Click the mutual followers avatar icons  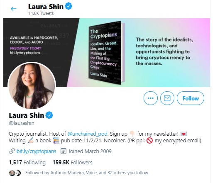(x=15, y=173)
